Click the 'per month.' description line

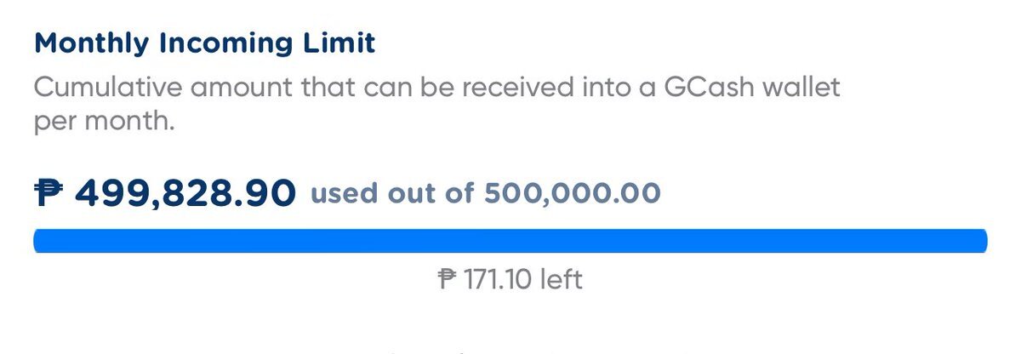(x=104, y=120)
